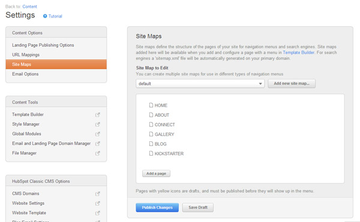Select the BLOG page in site map
Image resolution: width=360 pixels, height=222 pixels.
160,144
